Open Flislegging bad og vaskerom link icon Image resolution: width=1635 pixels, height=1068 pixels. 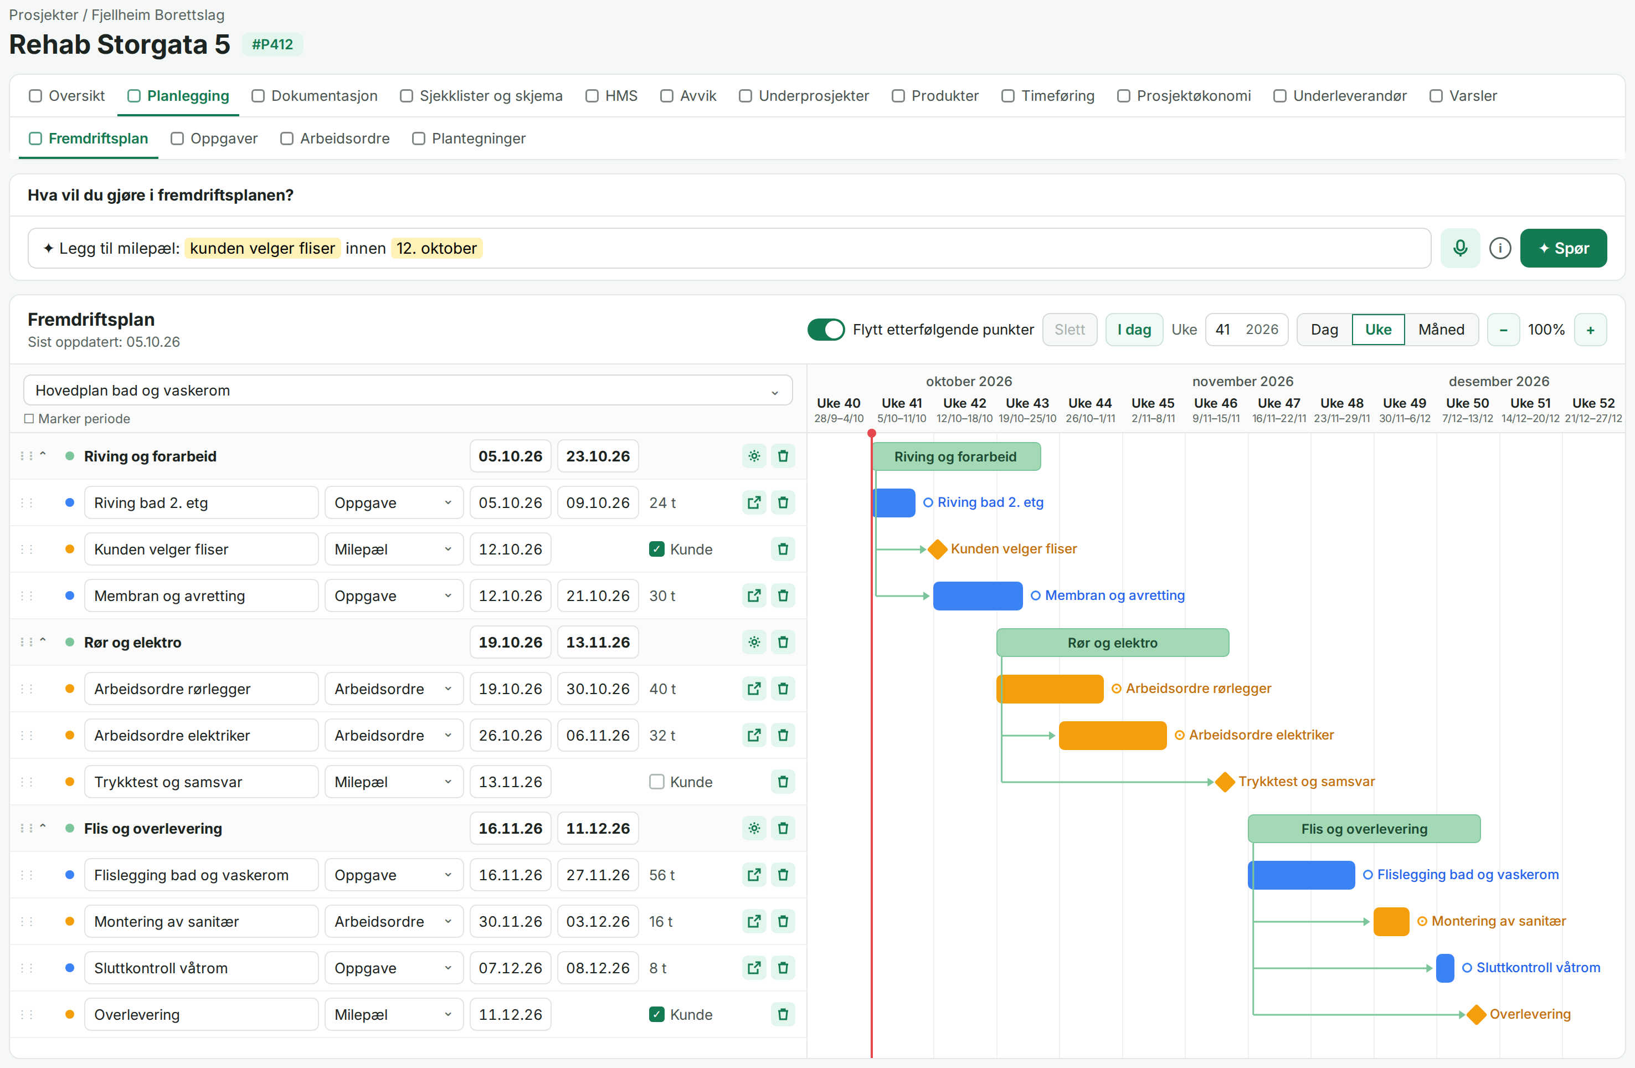[754, 875]
